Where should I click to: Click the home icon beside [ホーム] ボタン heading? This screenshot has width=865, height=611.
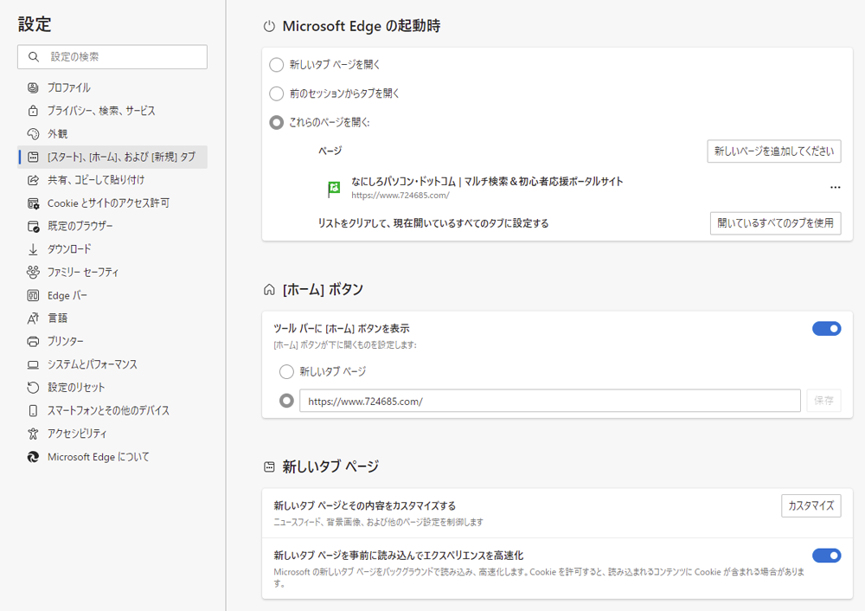[x=269, y=289]
